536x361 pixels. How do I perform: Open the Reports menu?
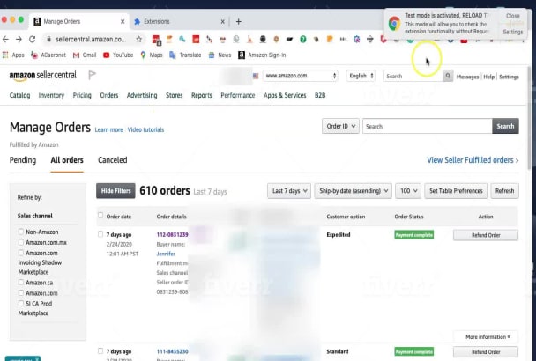pos(202,95)
